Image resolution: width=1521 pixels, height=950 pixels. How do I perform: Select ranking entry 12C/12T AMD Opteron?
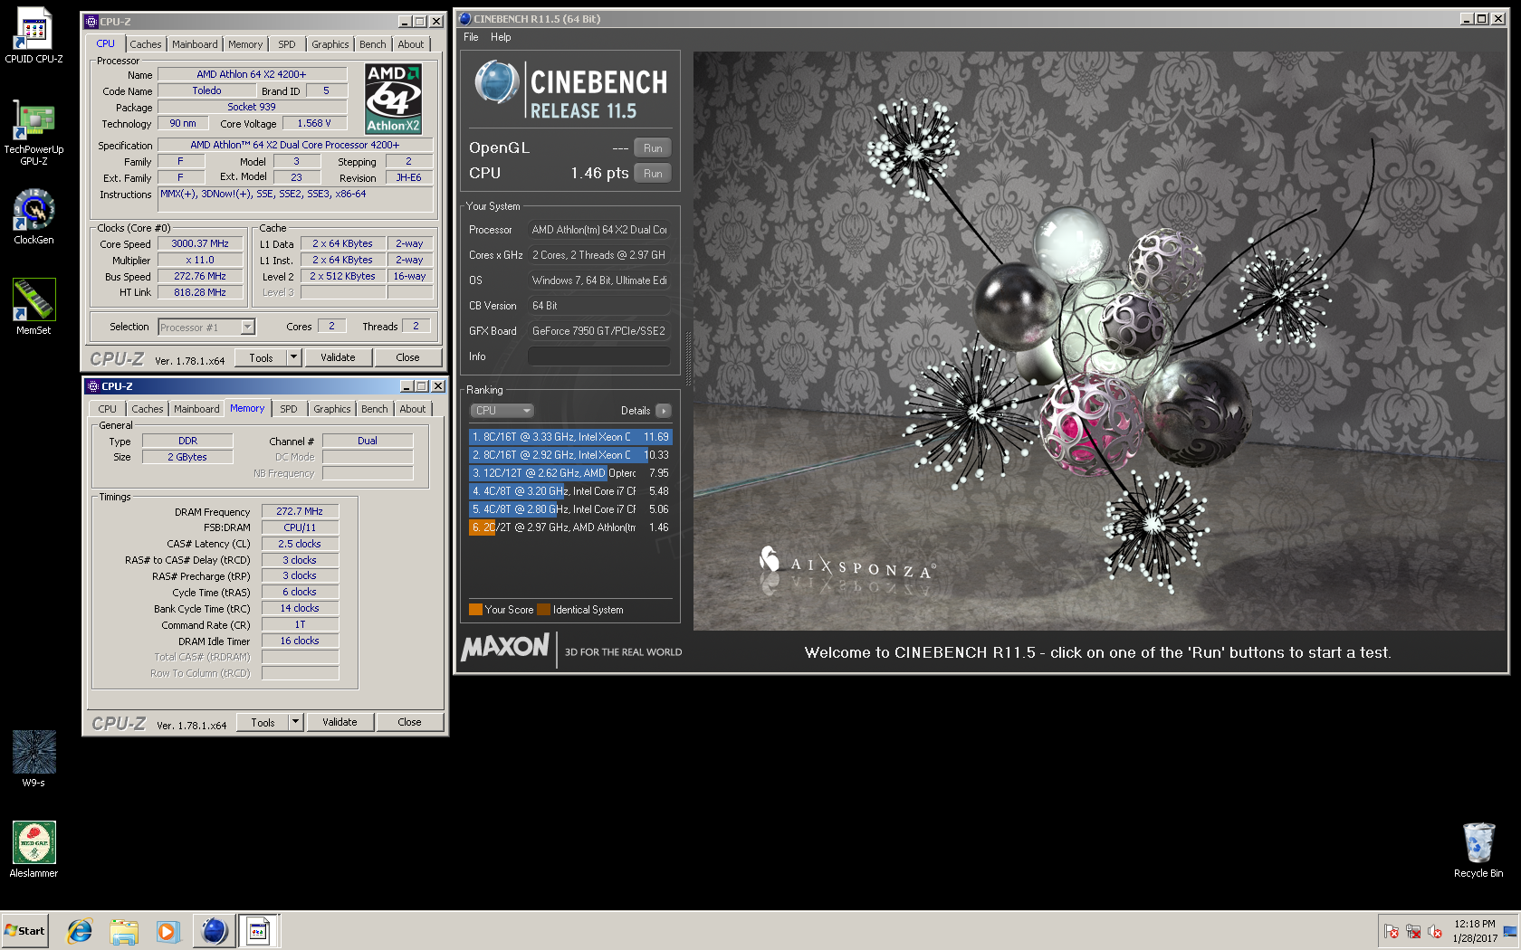point(570,473)
